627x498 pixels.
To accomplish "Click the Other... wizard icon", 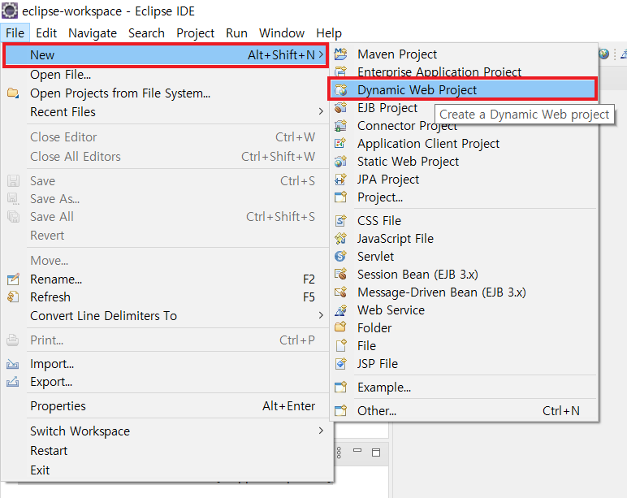I will click(340, 410).
